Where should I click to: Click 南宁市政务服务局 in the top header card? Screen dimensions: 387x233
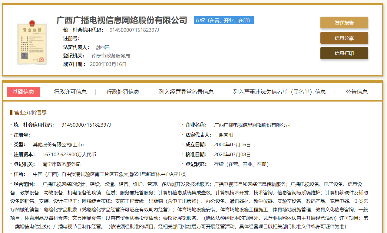pos(111,56)
